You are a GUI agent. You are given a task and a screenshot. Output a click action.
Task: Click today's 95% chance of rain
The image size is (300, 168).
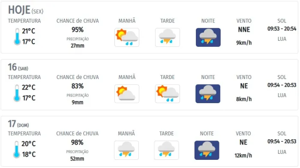(x=78, y=30)
